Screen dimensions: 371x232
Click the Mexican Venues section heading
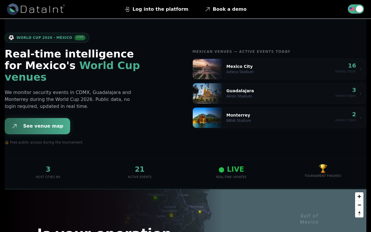click(241, 52)
